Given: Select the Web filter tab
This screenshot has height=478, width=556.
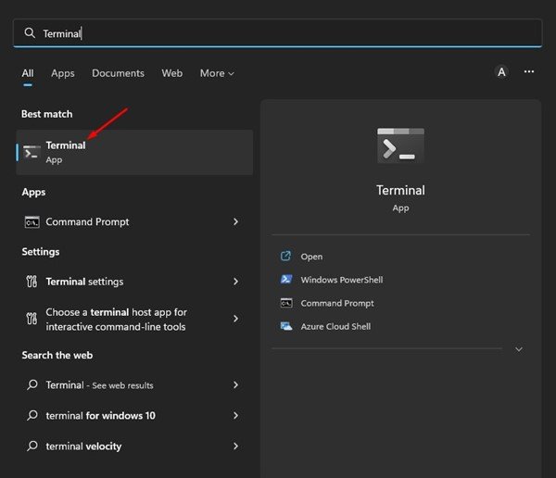Looking at the screenshot, I should pos(171,73).
